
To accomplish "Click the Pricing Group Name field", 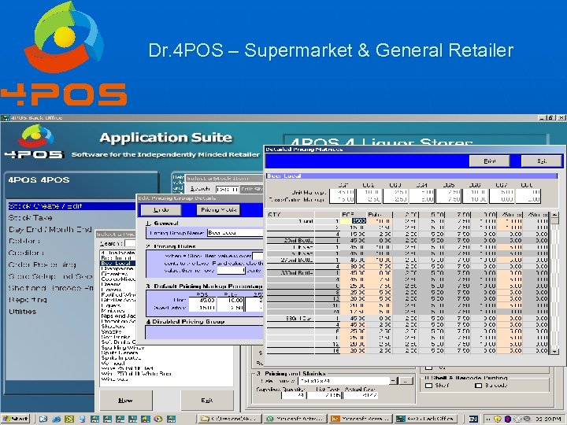I will pyautogui.click(x=235, y=233).
